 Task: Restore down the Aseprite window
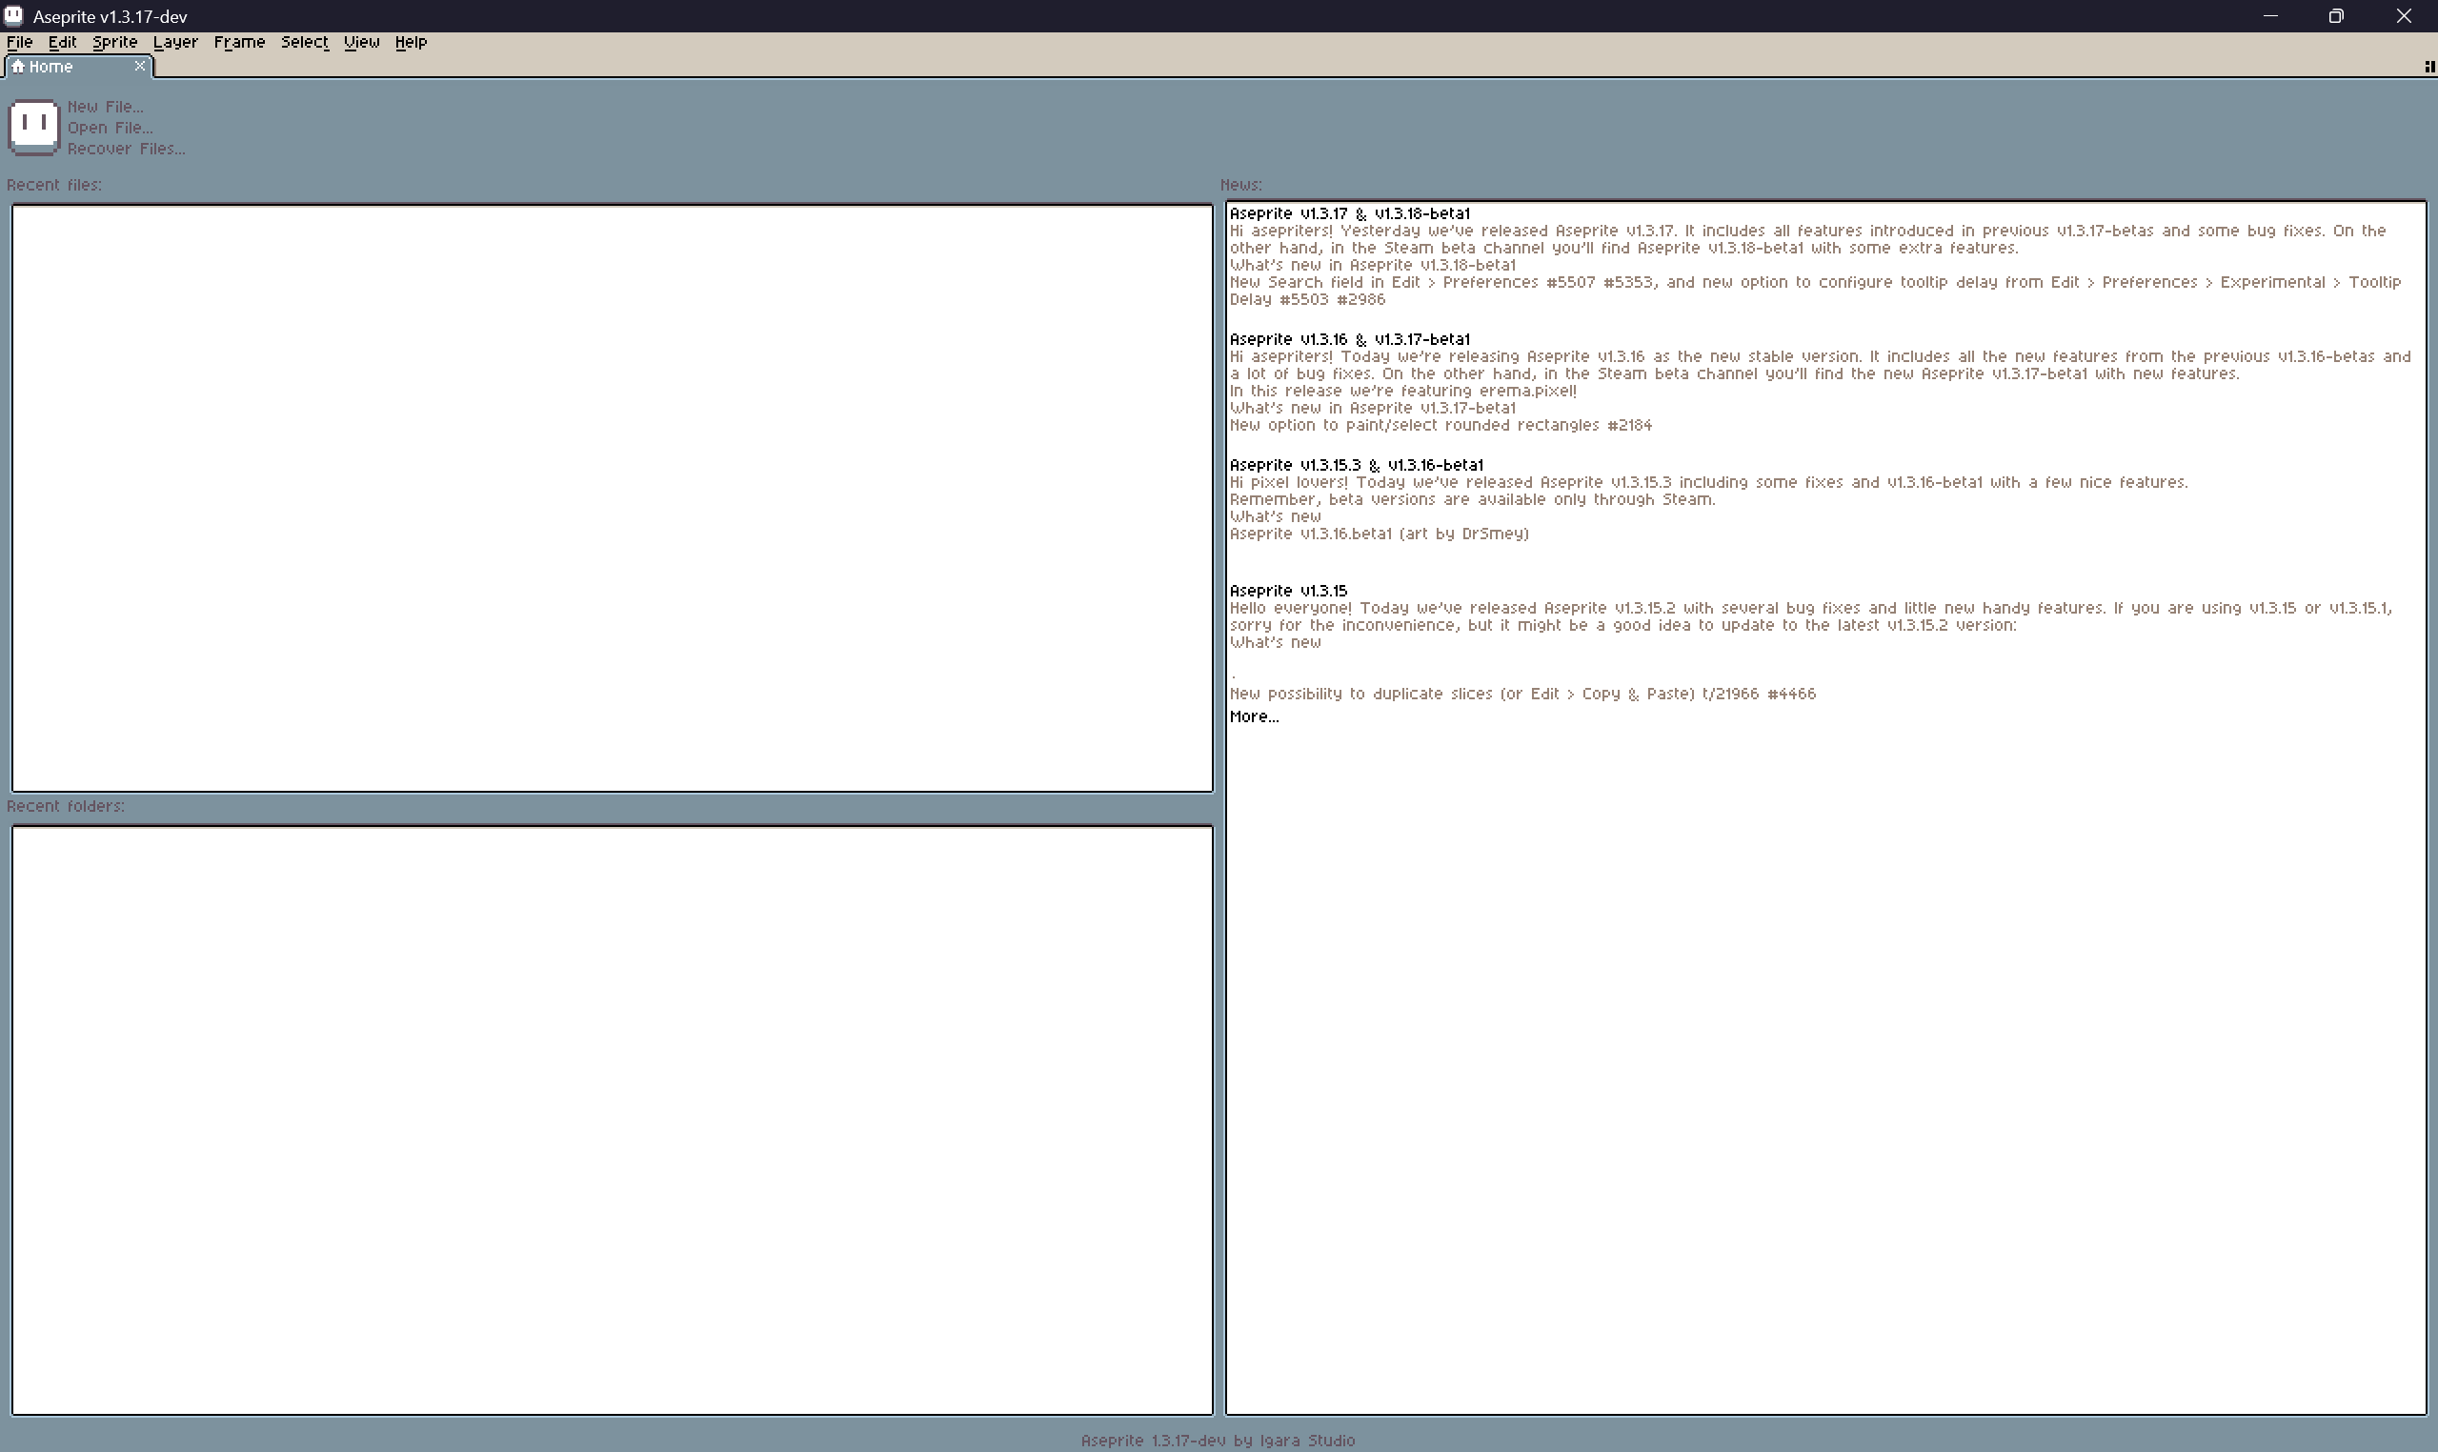point(2336,15)
